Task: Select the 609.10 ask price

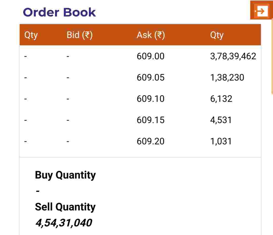Action: (150, 99)
